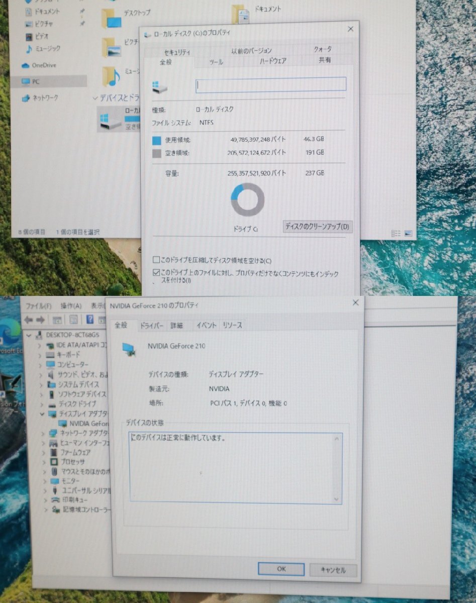Screen dimensions: 476x603
Task: Open 表示 menu in Device Manager
Action: 97,306
